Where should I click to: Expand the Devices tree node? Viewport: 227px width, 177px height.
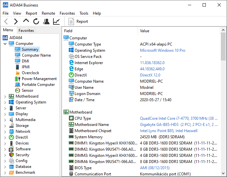(x=5, y=143)
